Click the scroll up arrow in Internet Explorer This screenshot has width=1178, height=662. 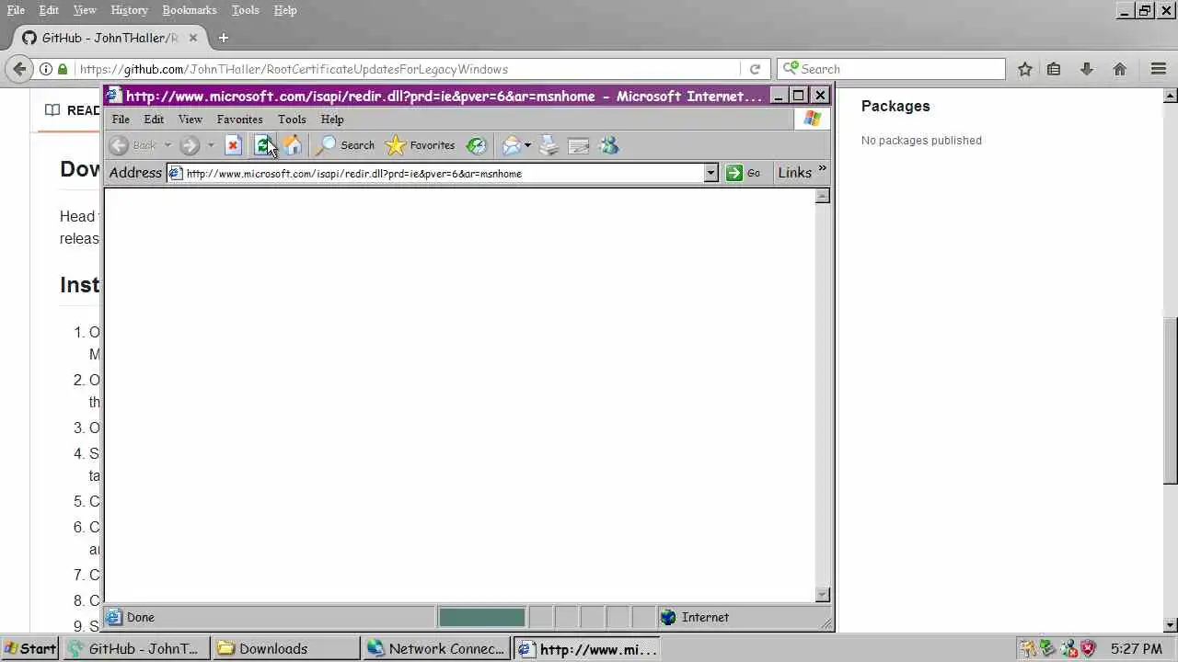pyautogui.click(x=823, y=196)
